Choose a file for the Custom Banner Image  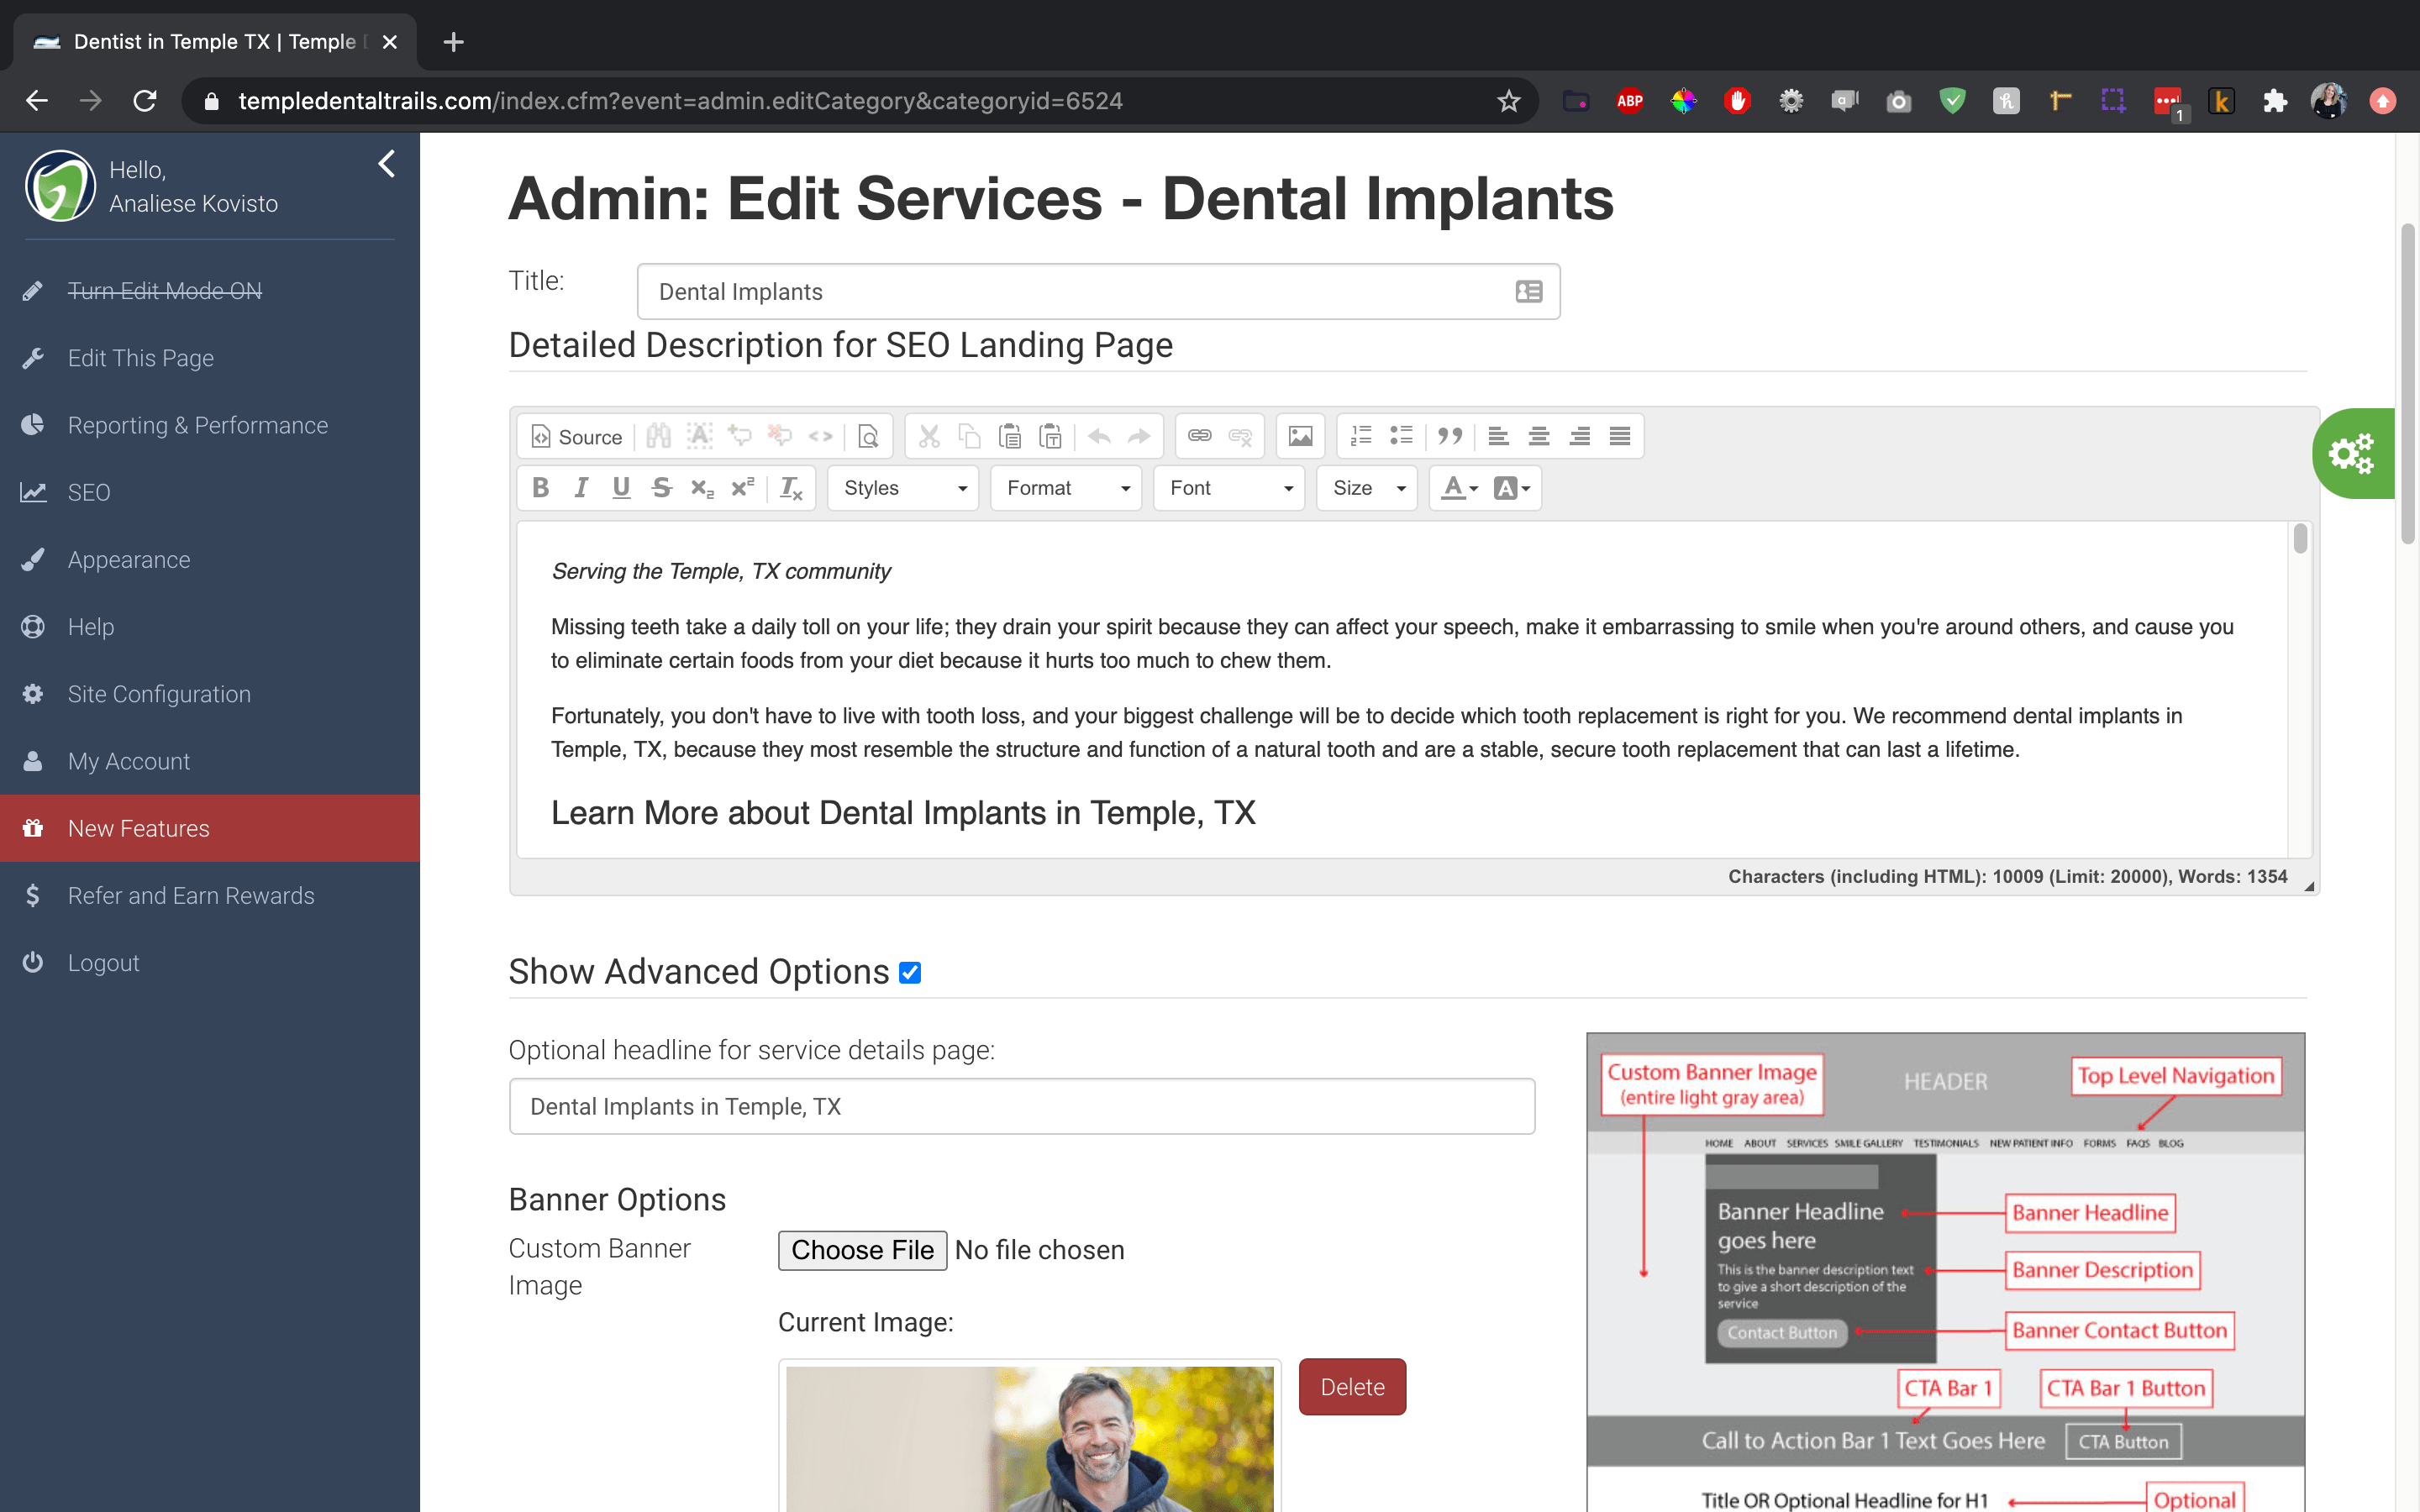pos(862,1250)
